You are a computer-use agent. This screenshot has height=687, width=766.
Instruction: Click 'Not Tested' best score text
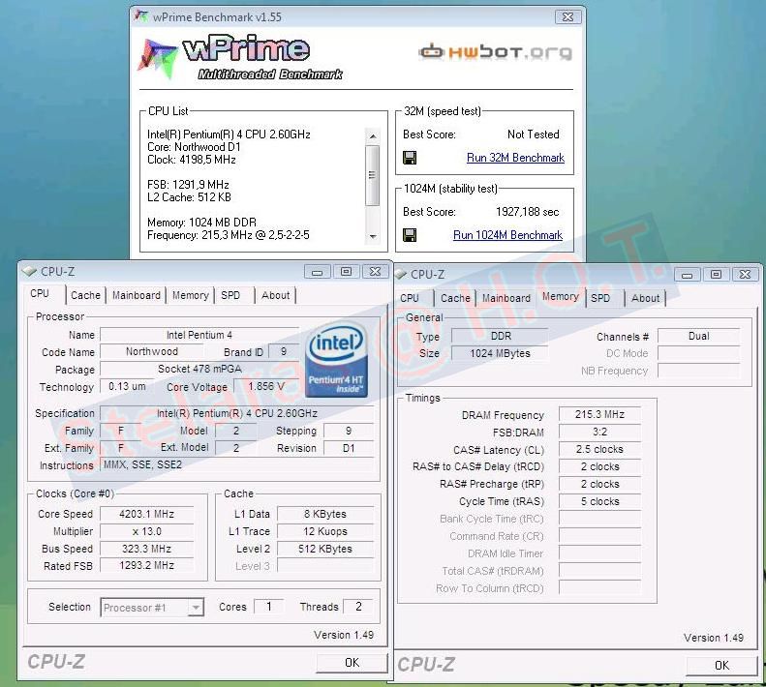coord(533,134)
